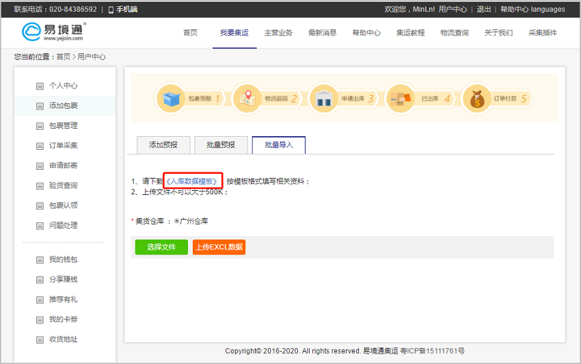Open 主营业务 navigation menu
Screen dimensions: 581x364
278,33
